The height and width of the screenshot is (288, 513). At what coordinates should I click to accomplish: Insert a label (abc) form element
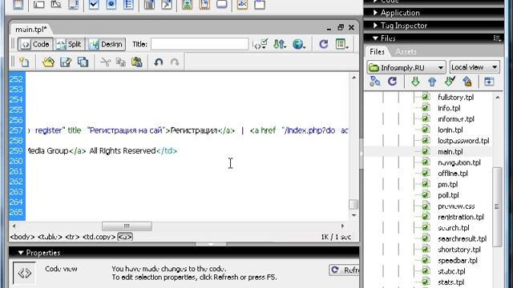click(x=242, y=5)
